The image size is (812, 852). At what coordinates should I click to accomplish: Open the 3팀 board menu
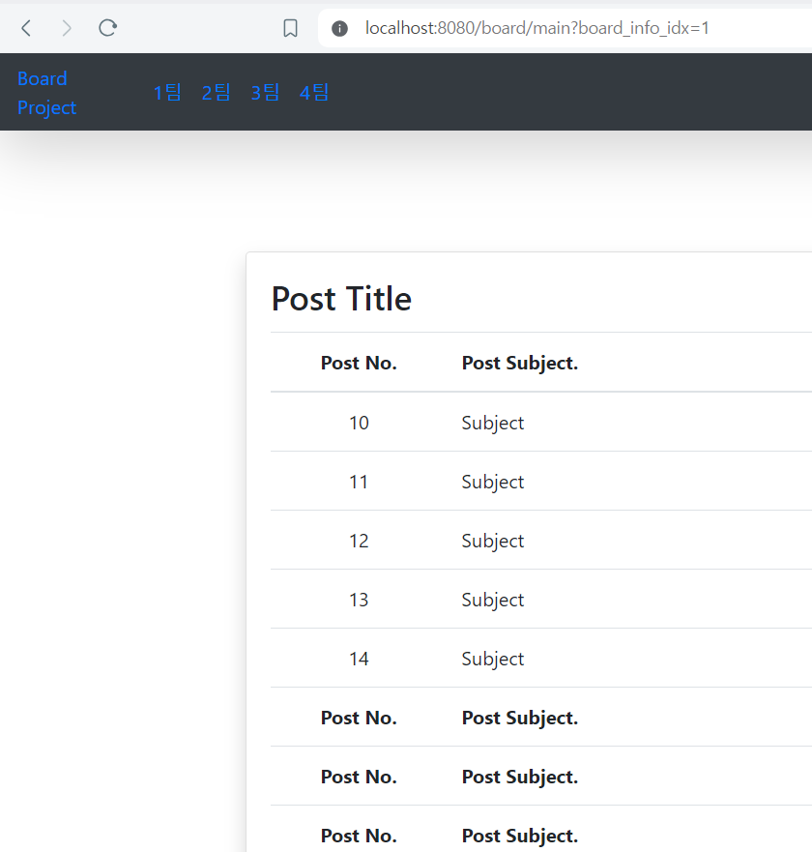coord(265,93)
